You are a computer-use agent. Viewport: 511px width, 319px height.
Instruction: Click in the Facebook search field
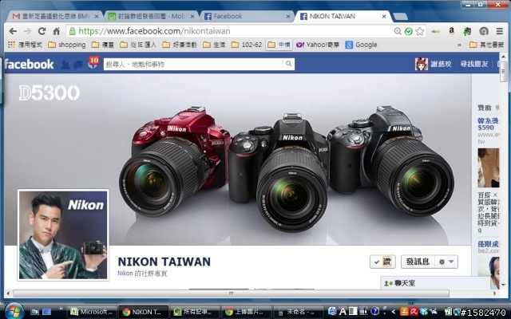tap(193, 64)
